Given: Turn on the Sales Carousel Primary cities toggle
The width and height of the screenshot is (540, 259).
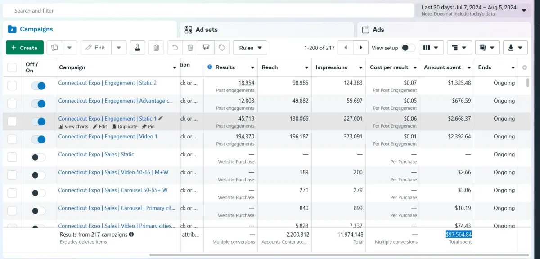Looking at the screenshot, I should tap(38, 211).
